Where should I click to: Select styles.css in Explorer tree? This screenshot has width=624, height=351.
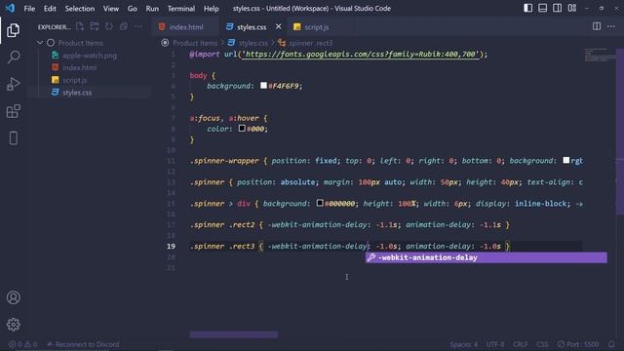point(77,93)
